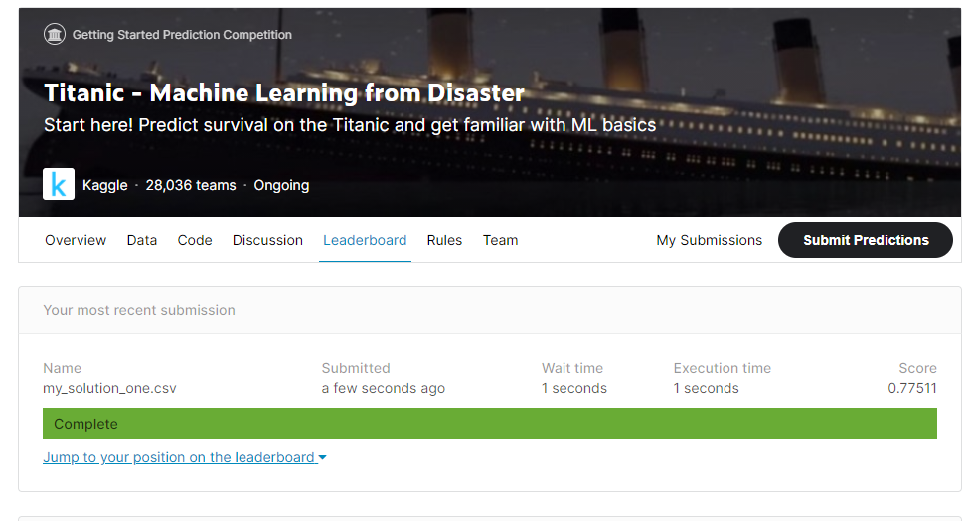Click the '28,036 teams' text
The image size is (966, 521).
tap(191, 185)
